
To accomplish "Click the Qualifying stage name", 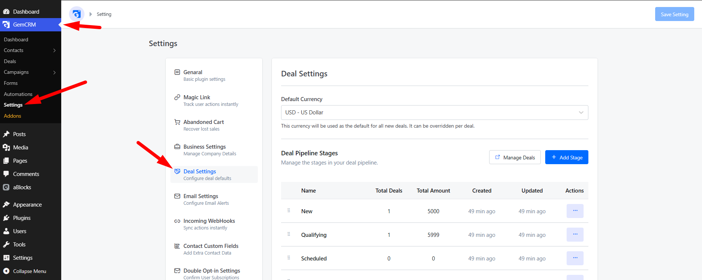I will click(x=314, y=235).
